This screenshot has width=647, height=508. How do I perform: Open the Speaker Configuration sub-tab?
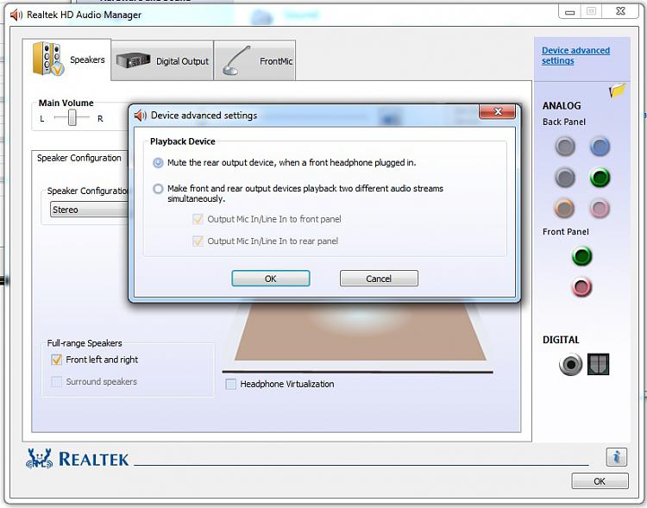pos(79,158)
